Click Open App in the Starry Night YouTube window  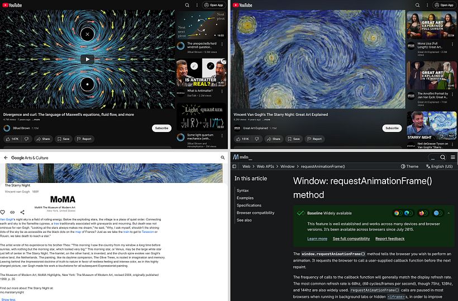click(444, 5)
